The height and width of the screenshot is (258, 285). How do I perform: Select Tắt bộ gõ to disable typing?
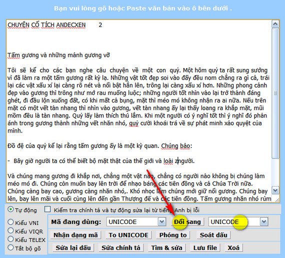[10, 247]
